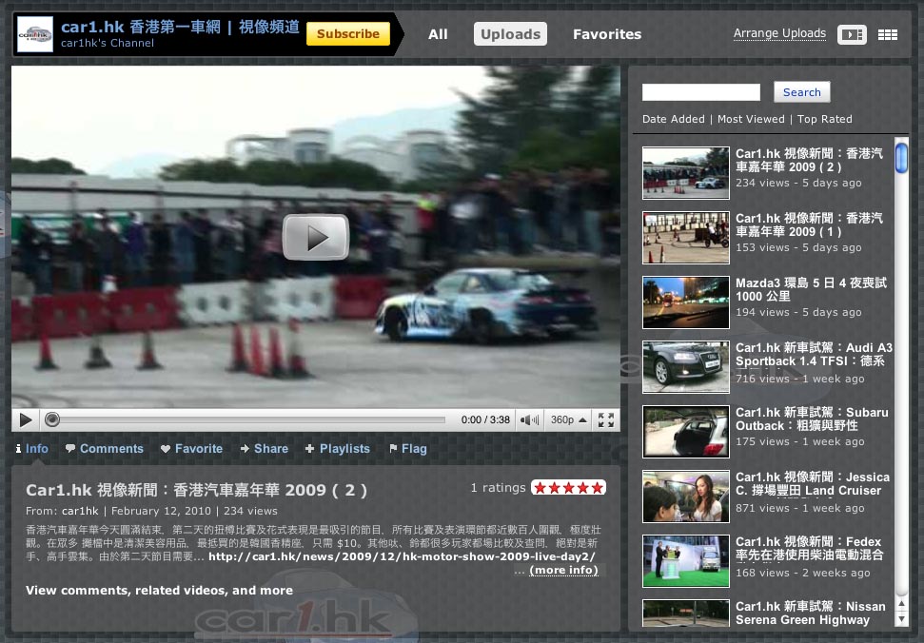Screen dimensions: 924x643
Task: Click title Fedex 率先在港使用柴油電動混合
Action: point(810,548)
